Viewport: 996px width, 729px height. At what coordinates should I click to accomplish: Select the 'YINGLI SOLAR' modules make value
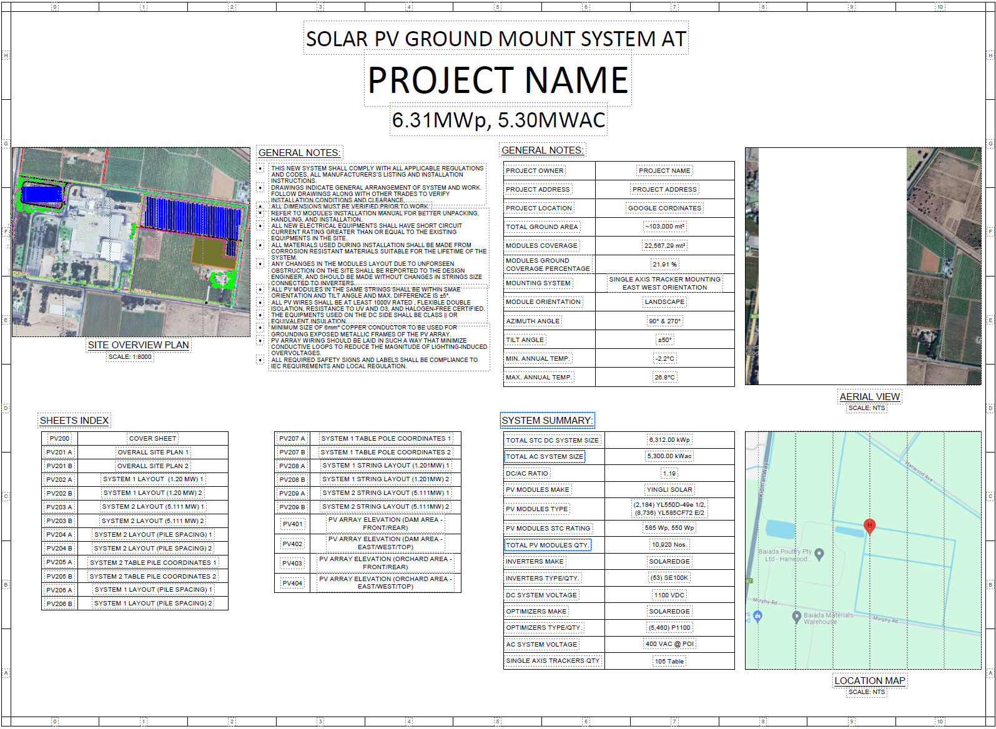[669, 490]
